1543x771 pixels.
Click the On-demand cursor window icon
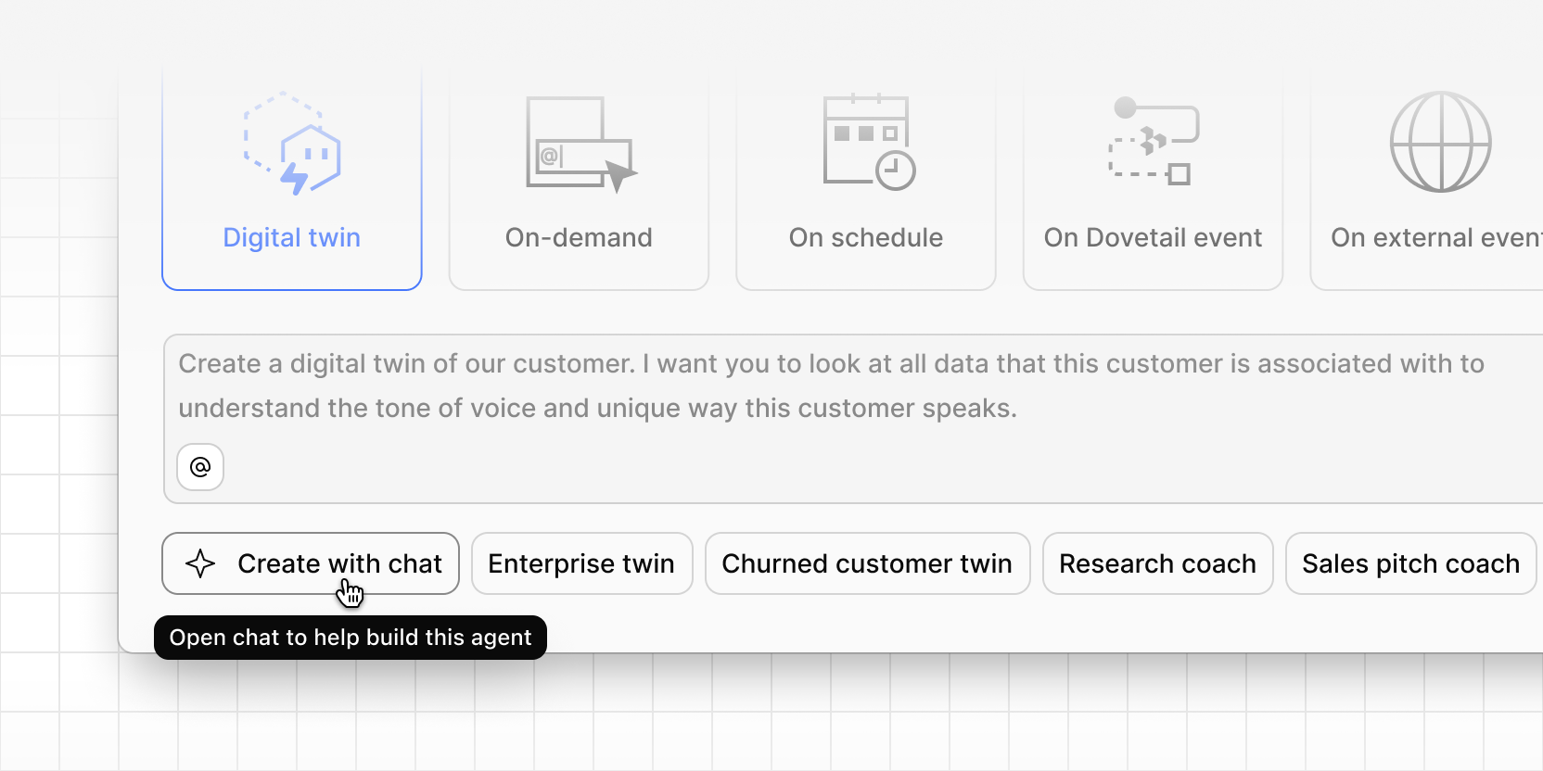pyautogui.click(x=581, y=144)
